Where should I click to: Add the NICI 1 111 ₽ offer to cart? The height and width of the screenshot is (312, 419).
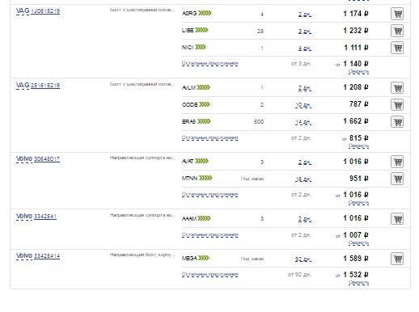[397, 48]
